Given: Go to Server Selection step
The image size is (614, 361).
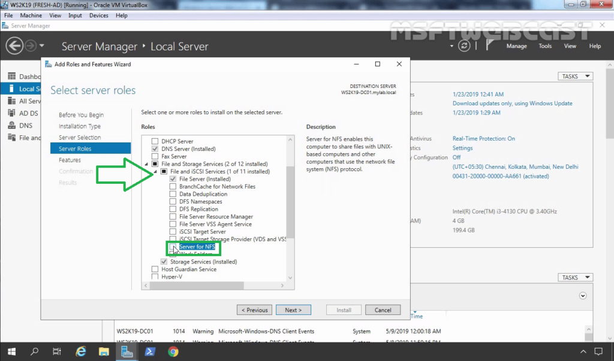Looking at the screenshot, I should click(x=80, y=137).
